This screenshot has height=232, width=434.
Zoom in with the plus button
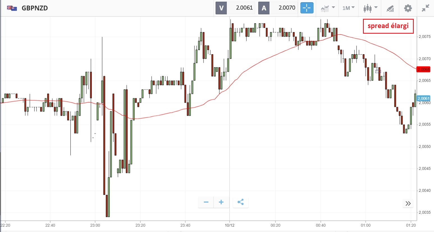point(221,202)
